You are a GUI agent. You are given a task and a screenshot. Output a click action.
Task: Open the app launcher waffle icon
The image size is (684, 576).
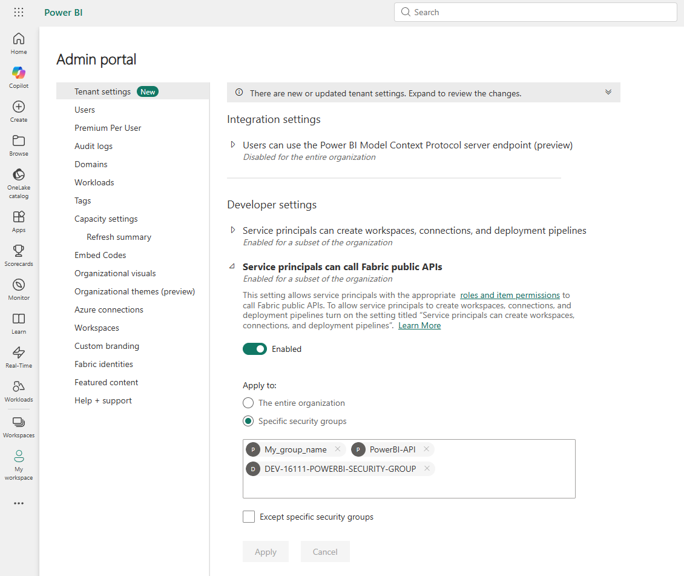point(19,12)
